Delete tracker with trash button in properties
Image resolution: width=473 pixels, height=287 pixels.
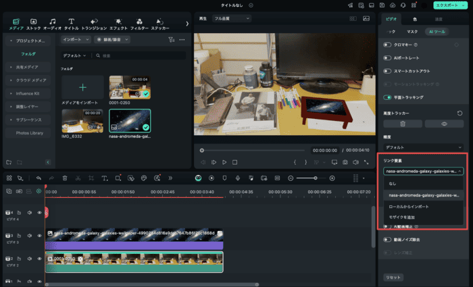tap(402, 124)
